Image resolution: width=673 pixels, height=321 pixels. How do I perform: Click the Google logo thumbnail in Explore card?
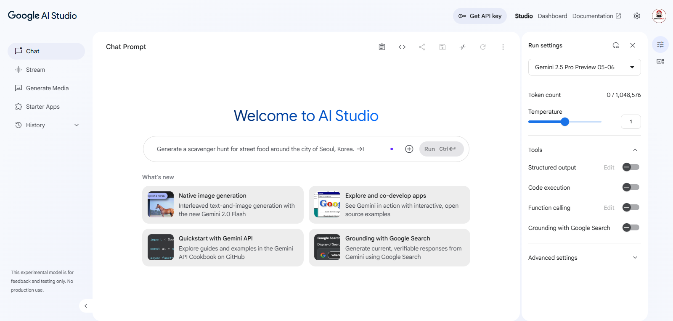click(x=327, y=204)
